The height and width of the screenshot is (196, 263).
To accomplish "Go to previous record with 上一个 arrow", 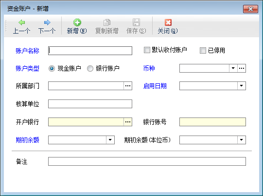I will pyautogui.click(x=22, y=22).
